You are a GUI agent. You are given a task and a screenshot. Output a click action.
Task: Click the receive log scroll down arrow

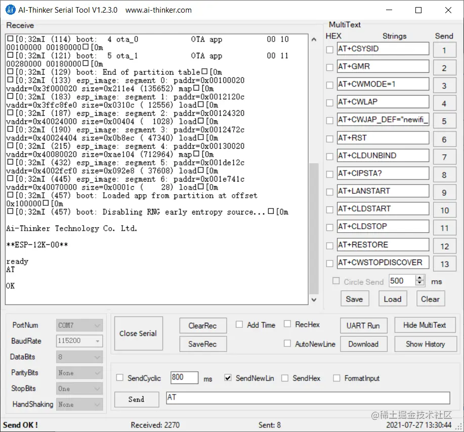pyautogui.click(x=314, y=300)
